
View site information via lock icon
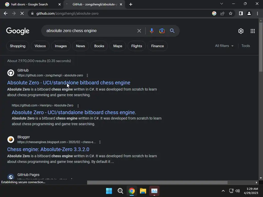pos(32,13)
